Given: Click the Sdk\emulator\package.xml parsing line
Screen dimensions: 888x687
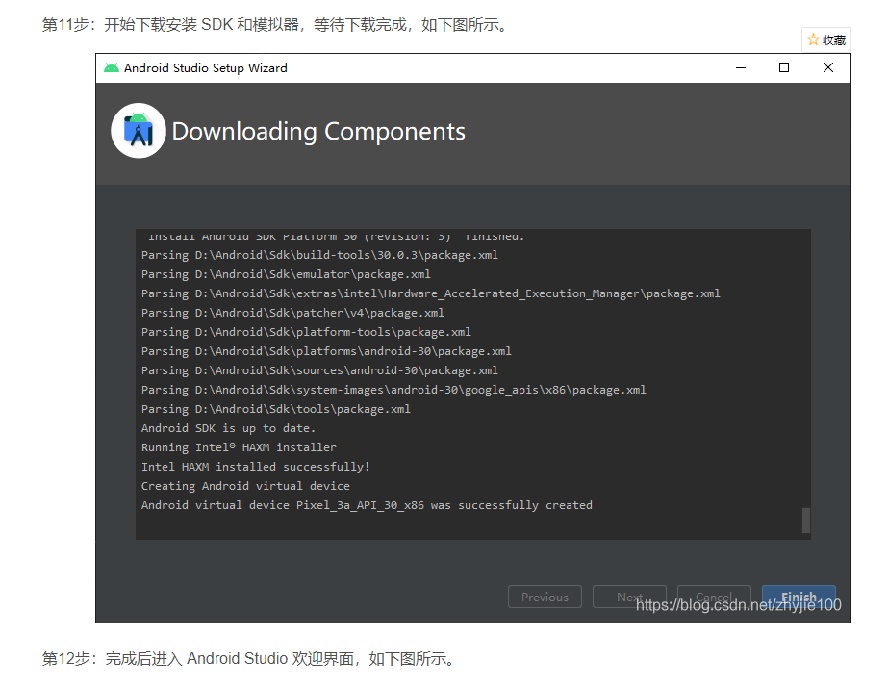Looking at the screenshot, I should pyautogui.click(x=286, y=274).
